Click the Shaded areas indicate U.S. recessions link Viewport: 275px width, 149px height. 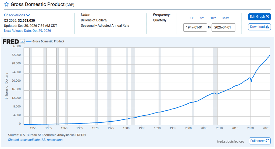pyautogui.click(x=35, y=140)
